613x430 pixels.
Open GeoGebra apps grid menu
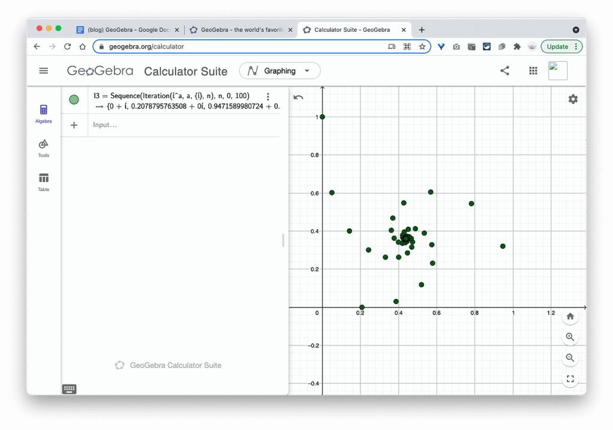533,71
